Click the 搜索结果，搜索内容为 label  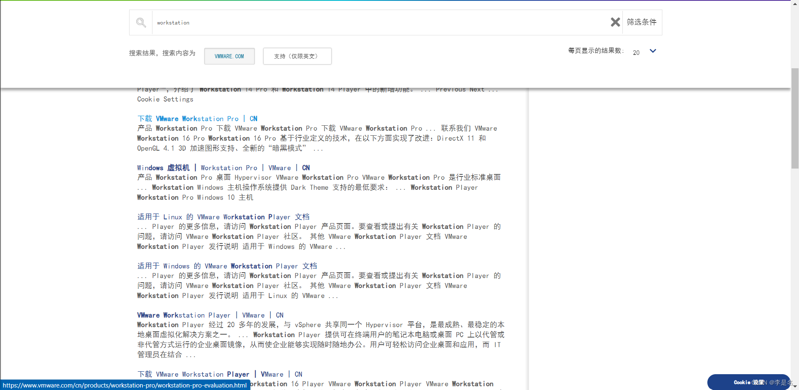coord(162,53)
